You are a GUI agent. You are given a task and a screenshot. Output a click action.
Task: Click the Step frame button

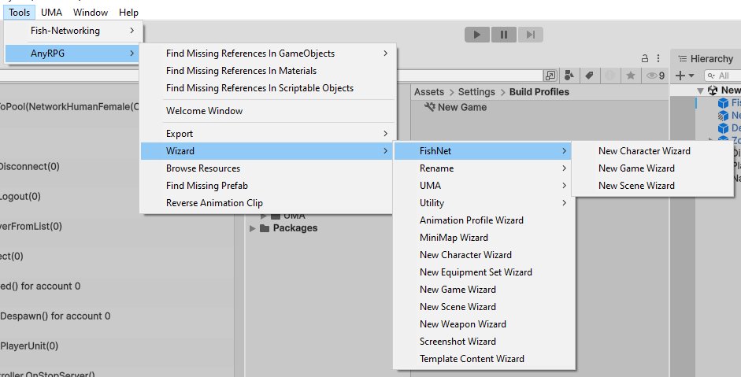(x=530, y=35)
